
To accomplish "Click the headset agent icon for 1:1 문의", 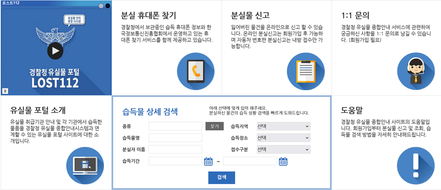I will tap(416, 71).
